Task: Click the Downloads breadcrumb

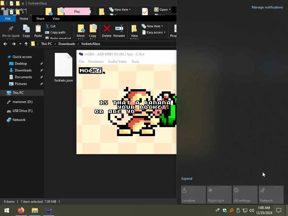Action: click(67, 44)
